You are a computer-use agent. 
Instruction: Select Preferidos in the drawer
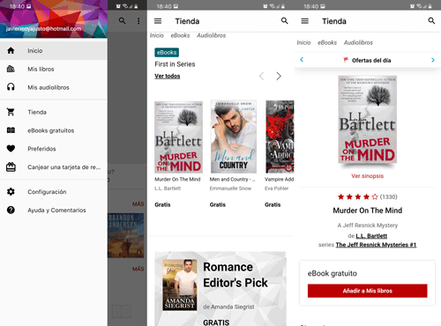coord(54,149)
